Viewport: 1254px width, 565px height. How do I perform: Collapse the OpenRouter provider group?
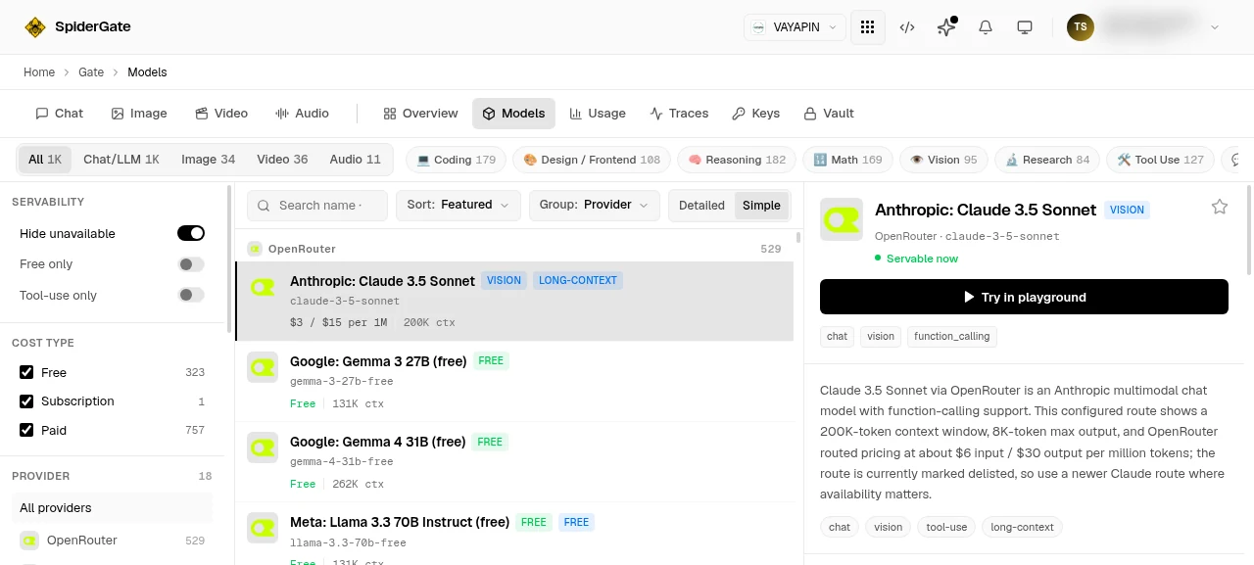(514, 249)
